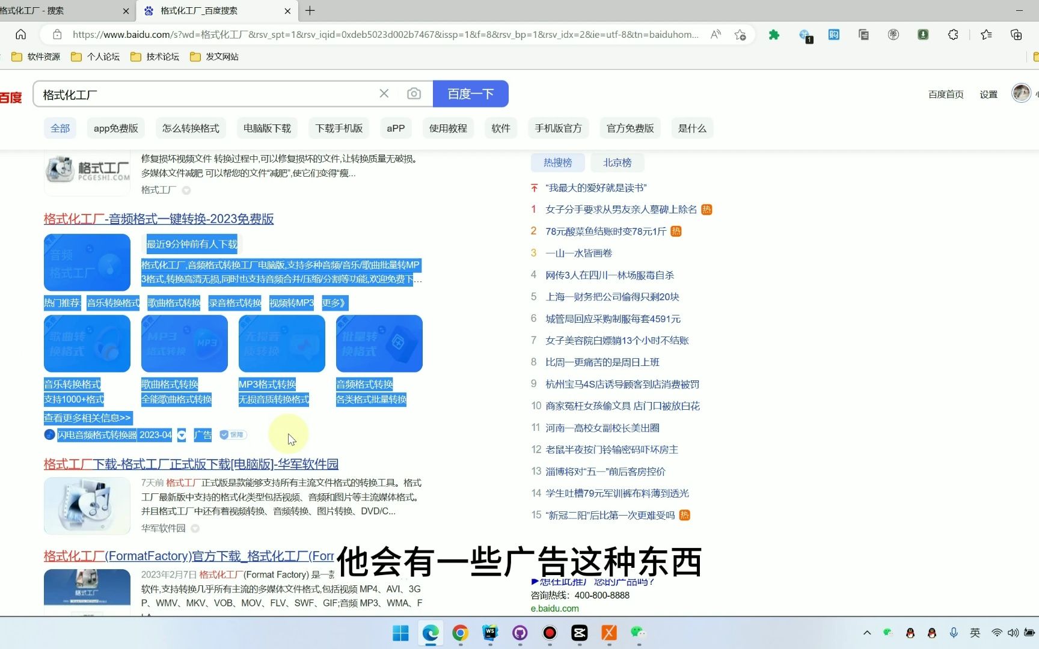1039x649 pixels.
Task: Expand the arrow next to 华军软件园 source
Action: point(195,529)
